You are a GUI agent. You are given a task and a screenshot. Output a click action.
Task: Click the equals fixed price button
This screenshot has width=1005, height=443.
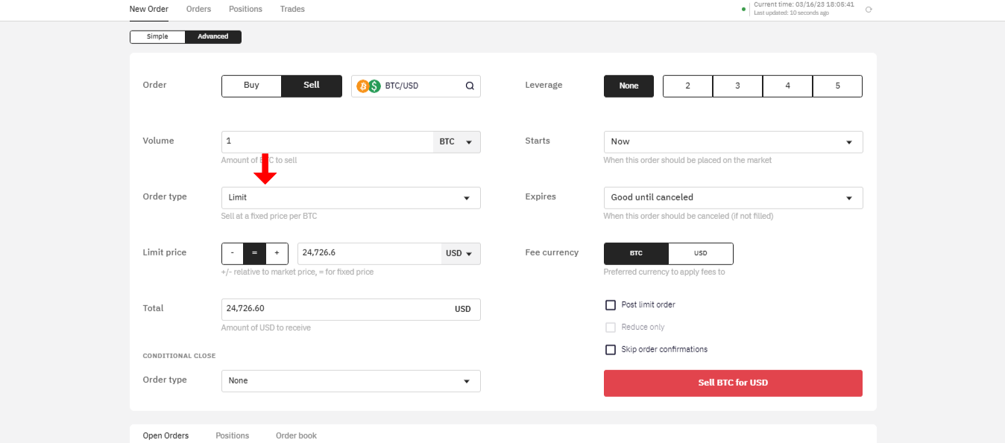[255, 253]
